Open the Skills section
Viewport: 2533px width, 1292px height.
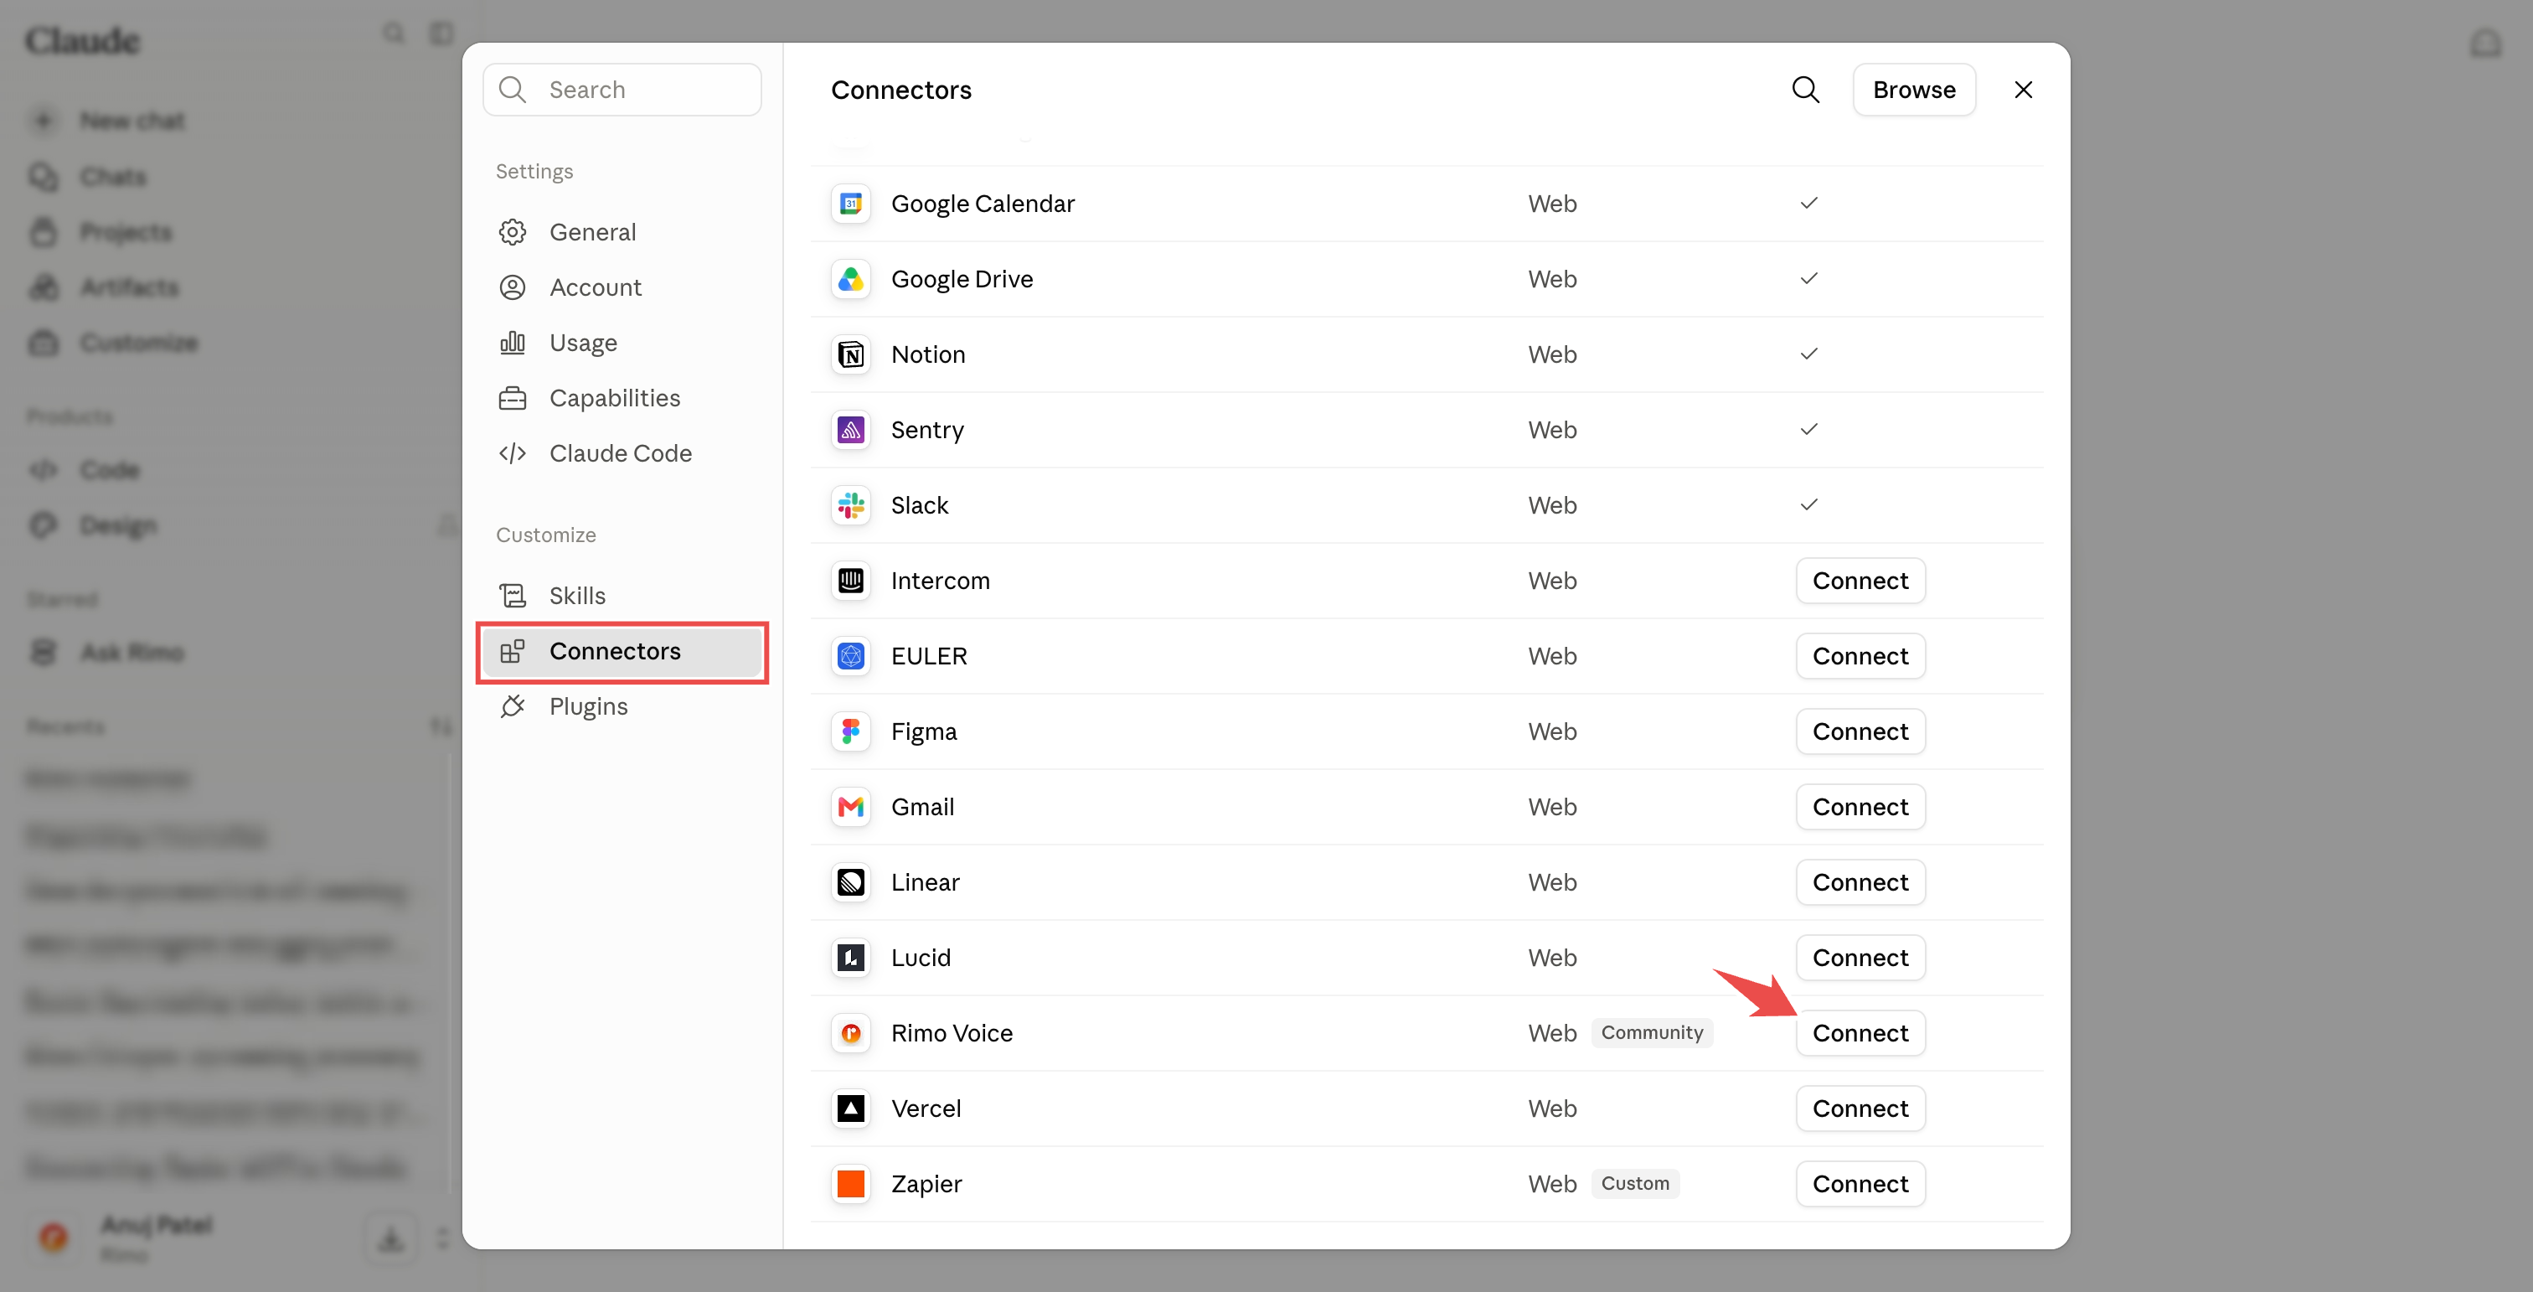622,596
